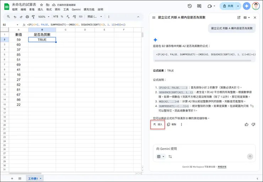Open the 檔案 menu

click(15, 9)
